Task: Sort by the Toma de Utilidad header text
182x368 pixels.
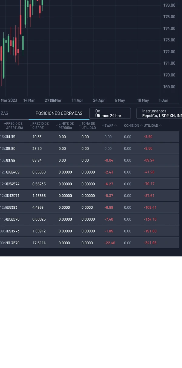Action: pyautogui.click(x=88, y=126)
